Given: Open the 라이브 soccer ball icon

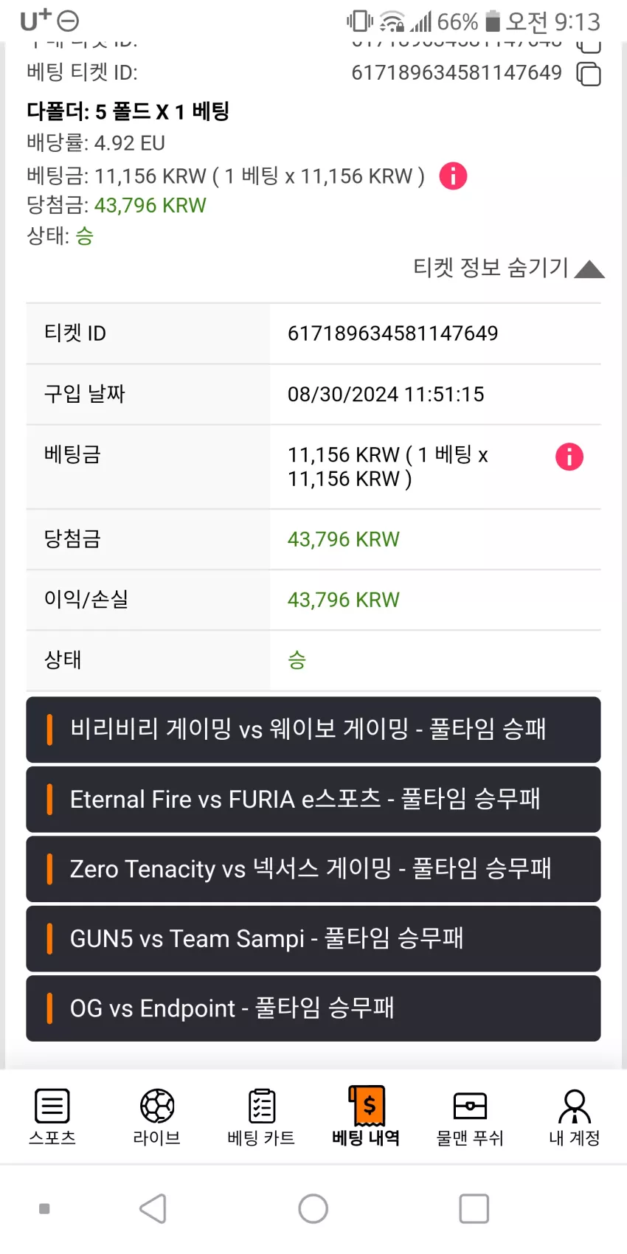Looking at the screenshot, I should (x=157, y=1106).
